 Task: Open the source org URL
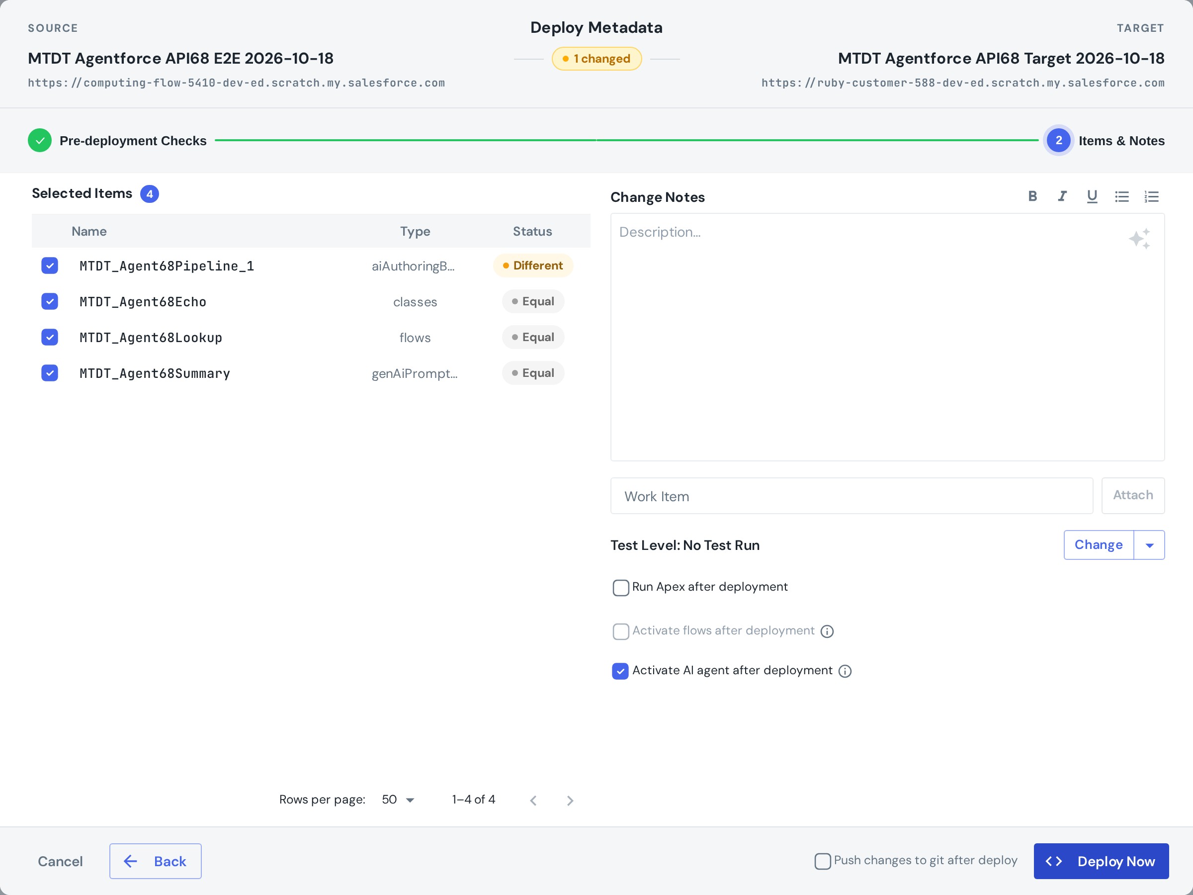click(236, 83)
